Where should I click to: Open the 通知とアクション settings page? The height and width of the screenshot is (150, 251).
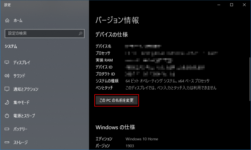(26, 89)
